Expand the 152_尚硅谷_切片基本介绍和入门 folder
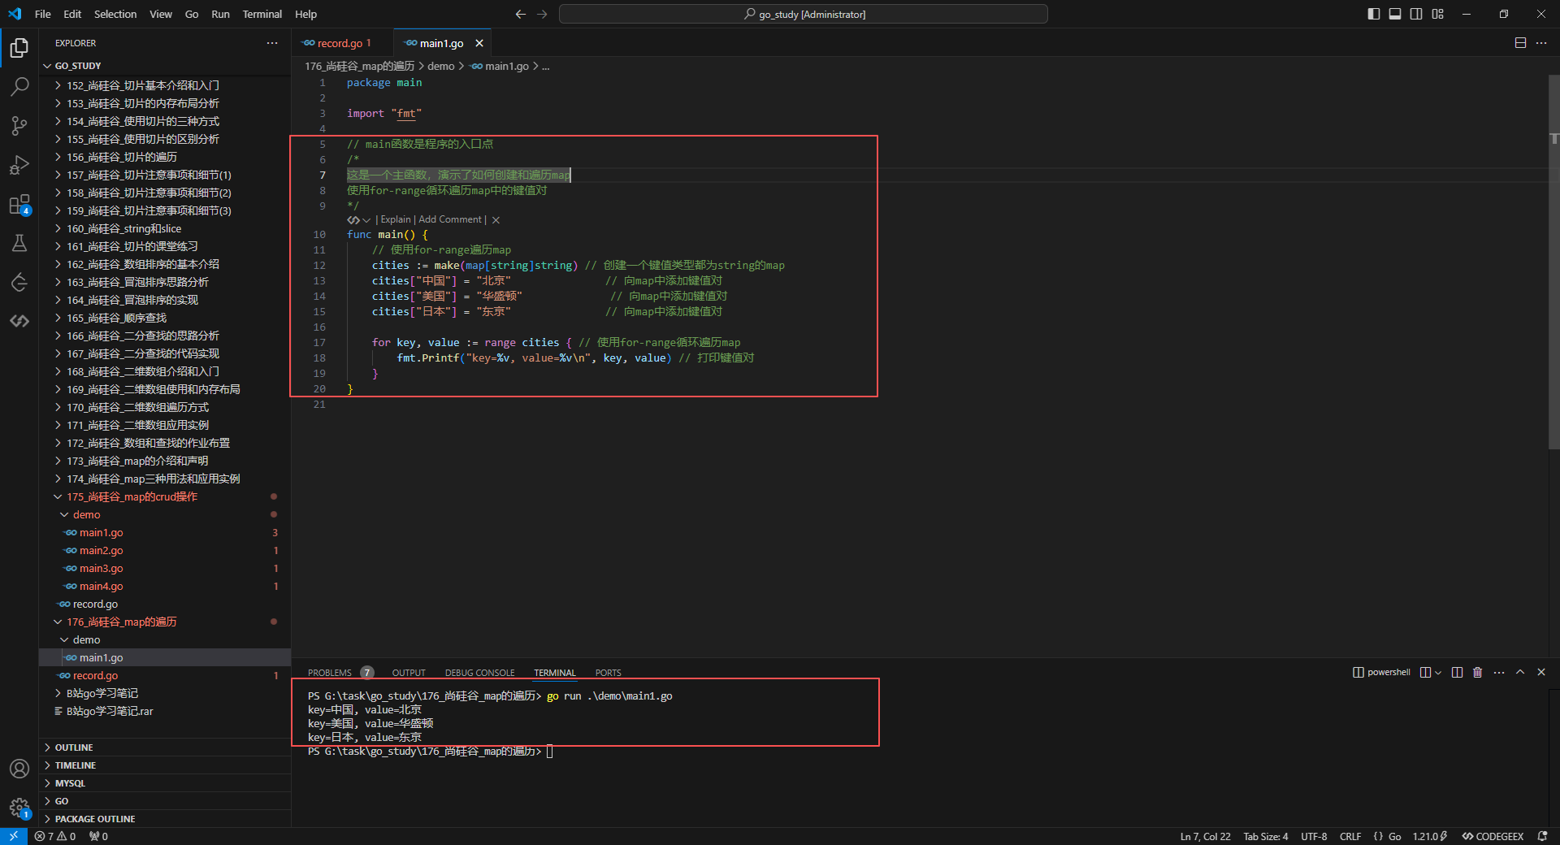The width and height of the screenshot is (1560, 845). click(165, 85)
